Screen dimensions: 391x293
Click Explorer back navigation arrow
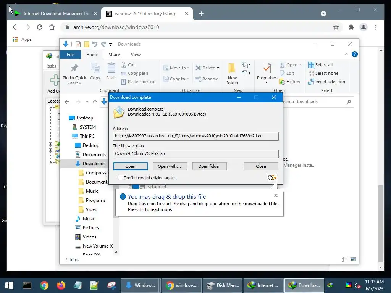point(67,102)
